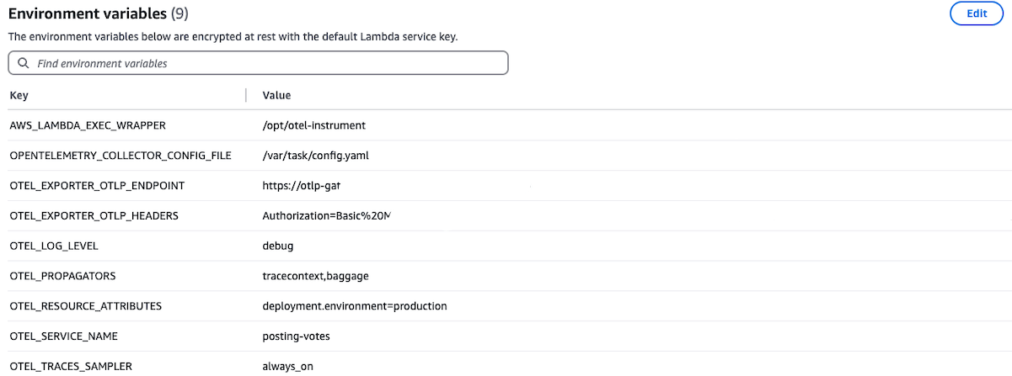Select the OTEL_EXPORTER_OTLP_HEADERS key
The height and width of the screenshot is (376, 1012).
94,215
